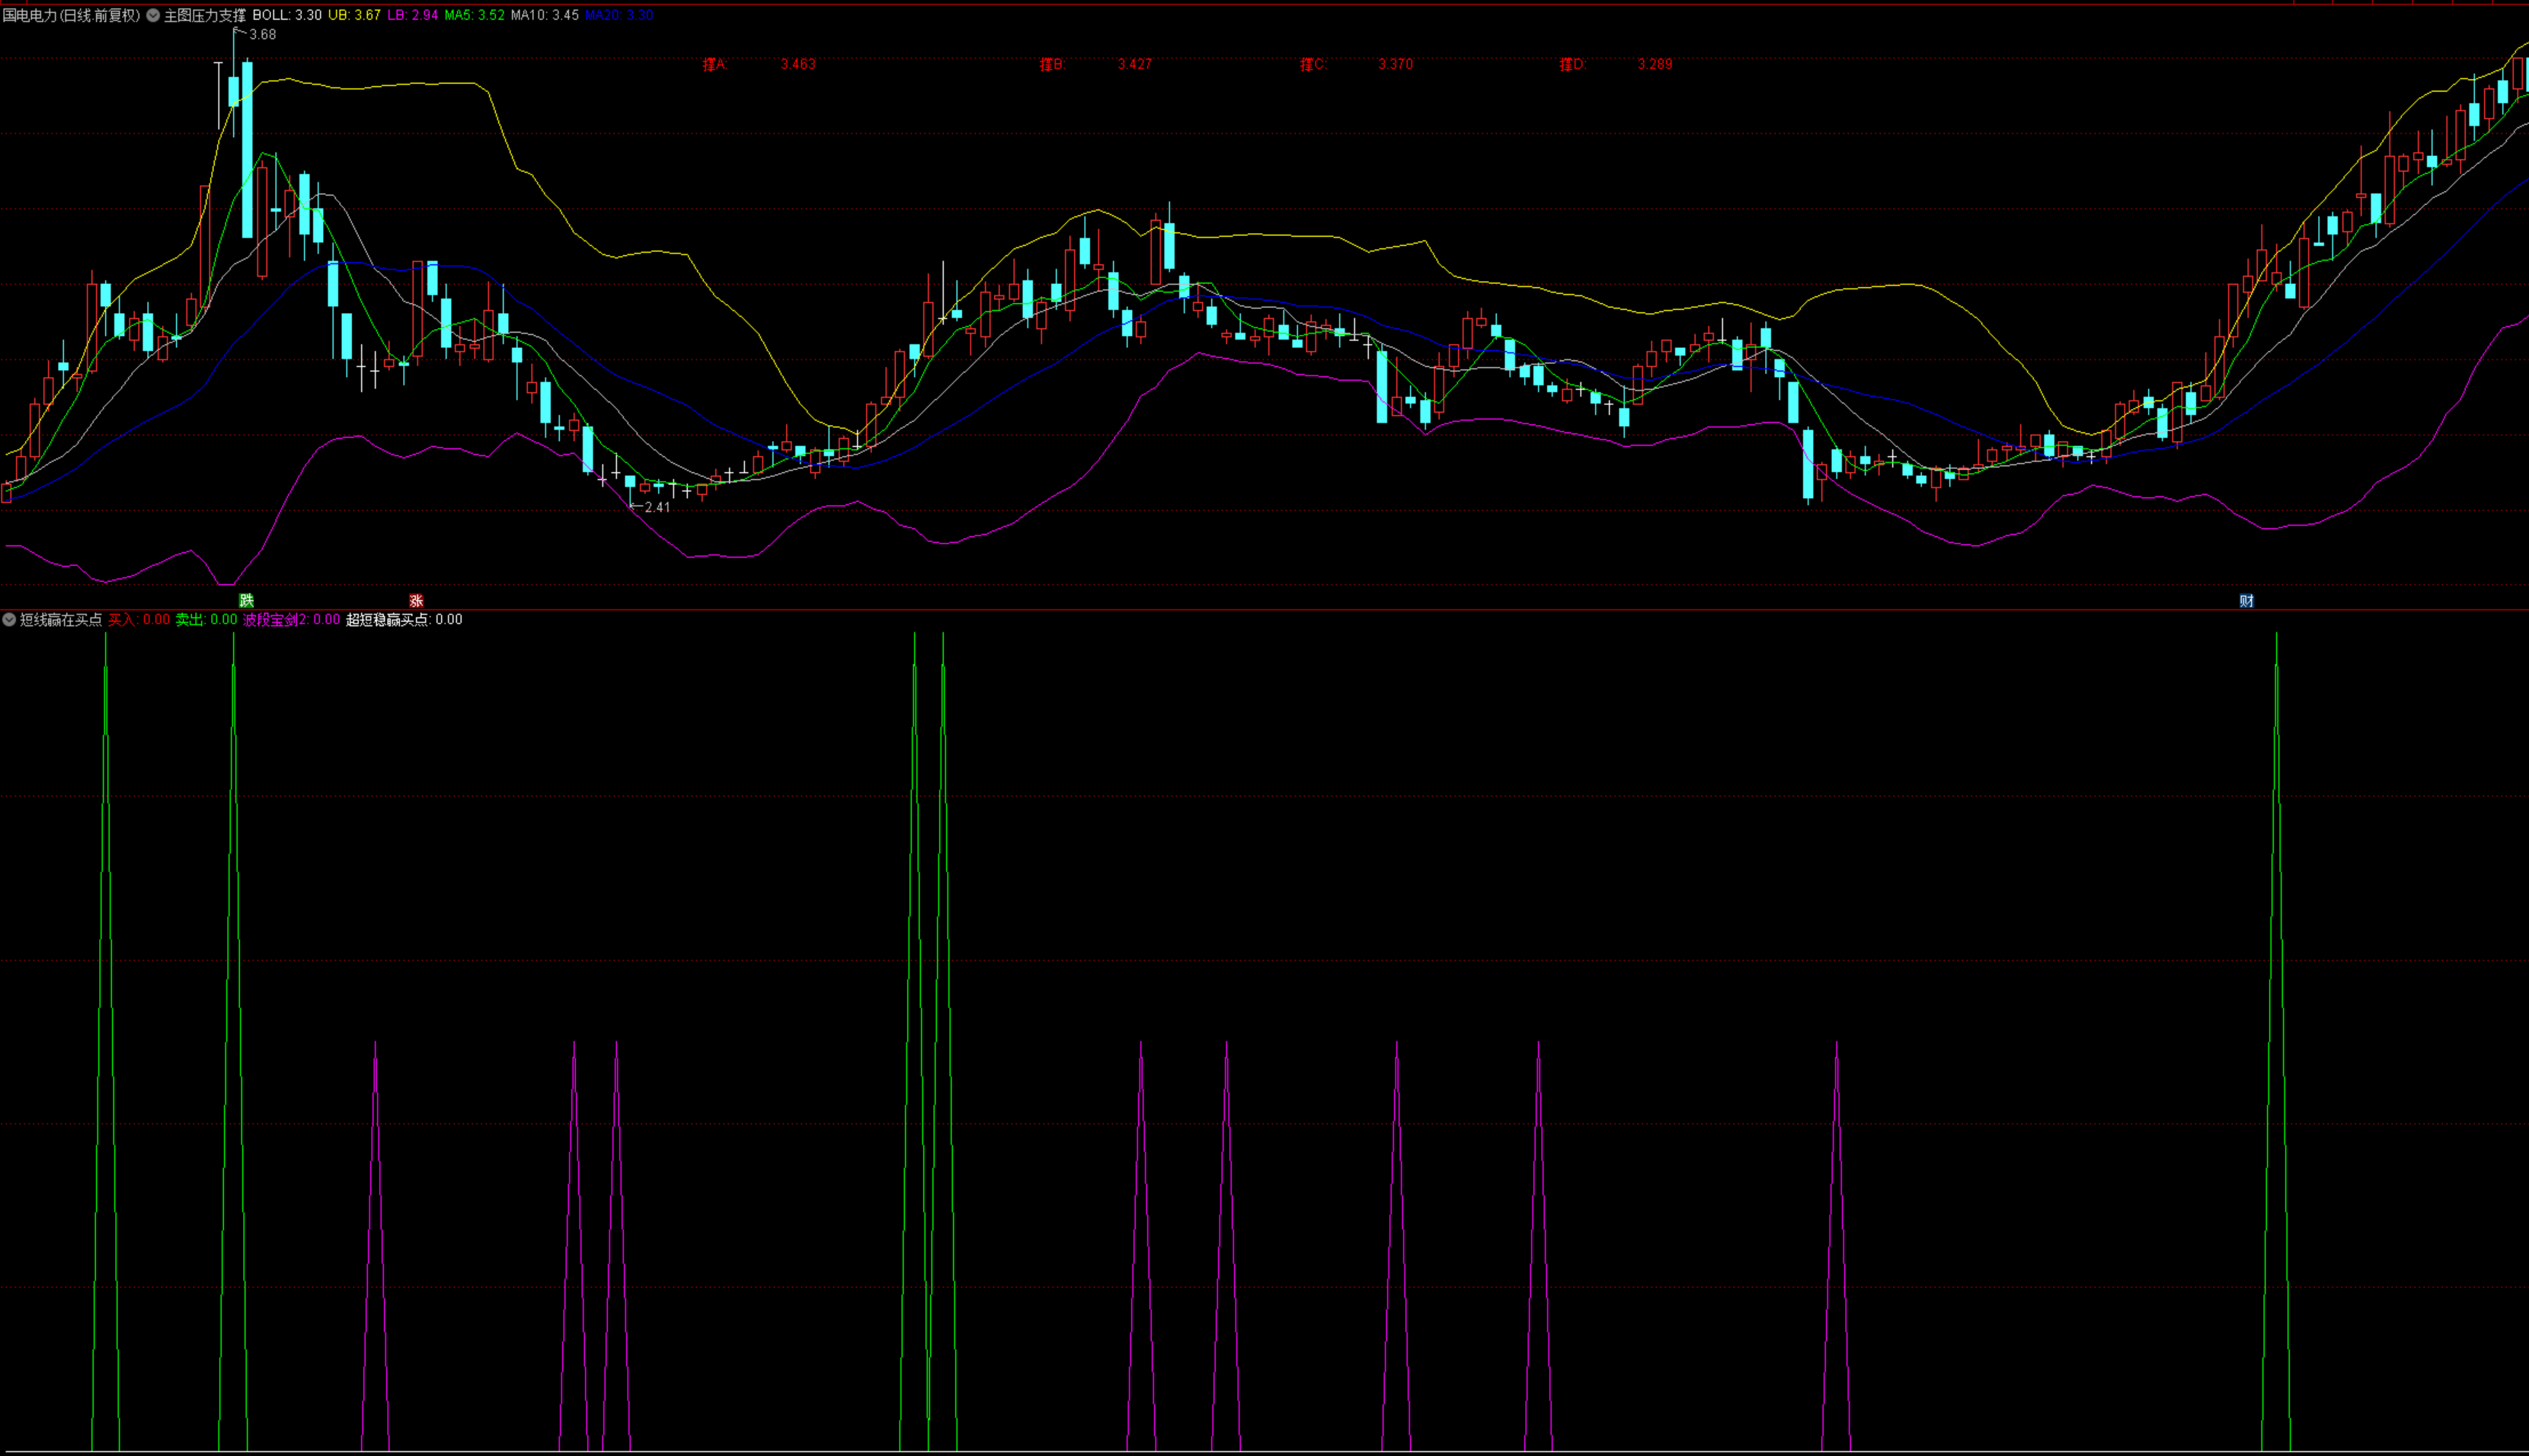Click the 国电电力(日线.前复权) stock title

(72, 16)
